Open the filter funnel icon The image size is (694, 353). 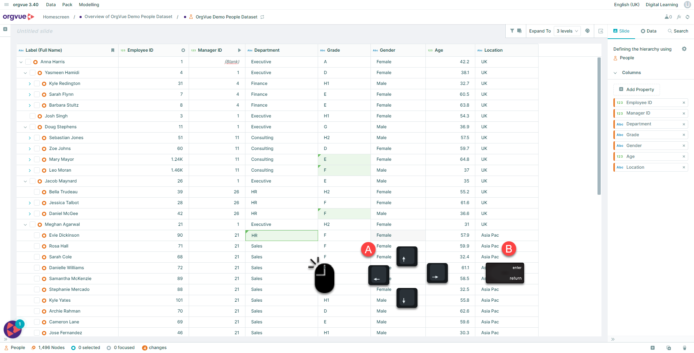point(512,31)
